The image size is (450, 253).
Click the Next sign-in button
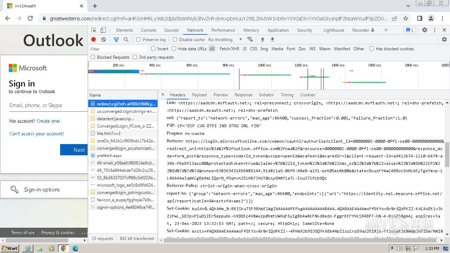pyautogui.click(x=74, y=150)
